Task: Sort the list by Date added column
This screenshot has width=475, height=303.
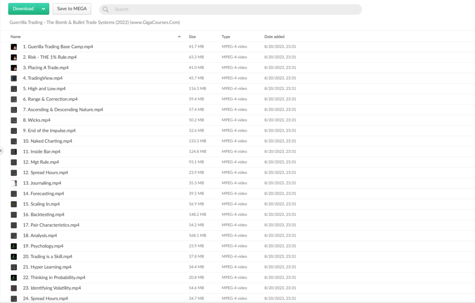Action: 274,37
